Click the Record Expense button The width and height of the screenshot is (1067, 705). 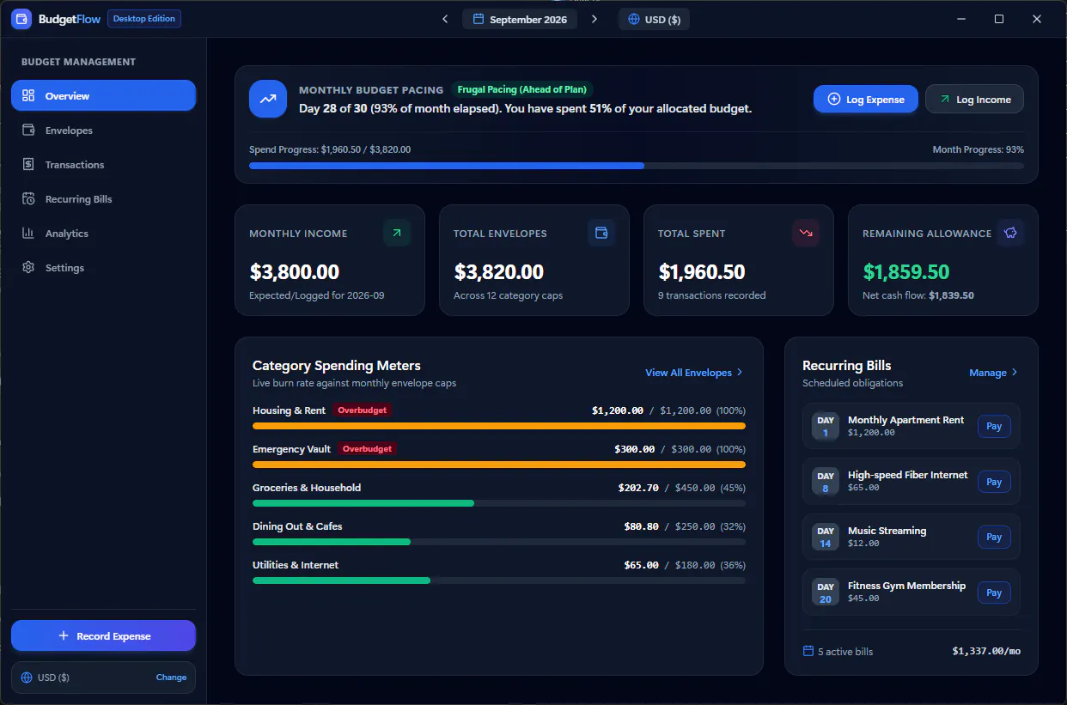[x=103, y=635]
